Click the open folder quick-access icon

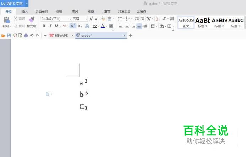3,36
